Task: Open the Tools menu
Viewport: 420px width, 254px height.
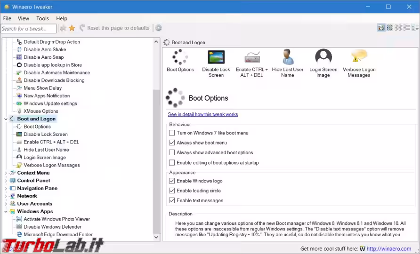Action: (42, 18)
